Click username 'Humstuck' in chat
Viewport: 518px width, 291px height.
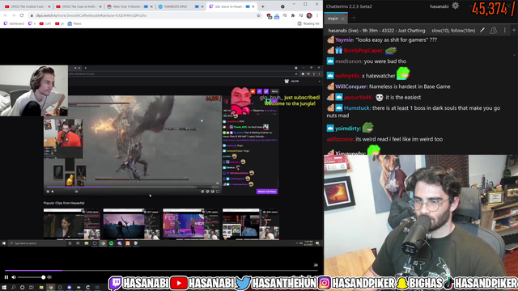[x=357, y=108]
